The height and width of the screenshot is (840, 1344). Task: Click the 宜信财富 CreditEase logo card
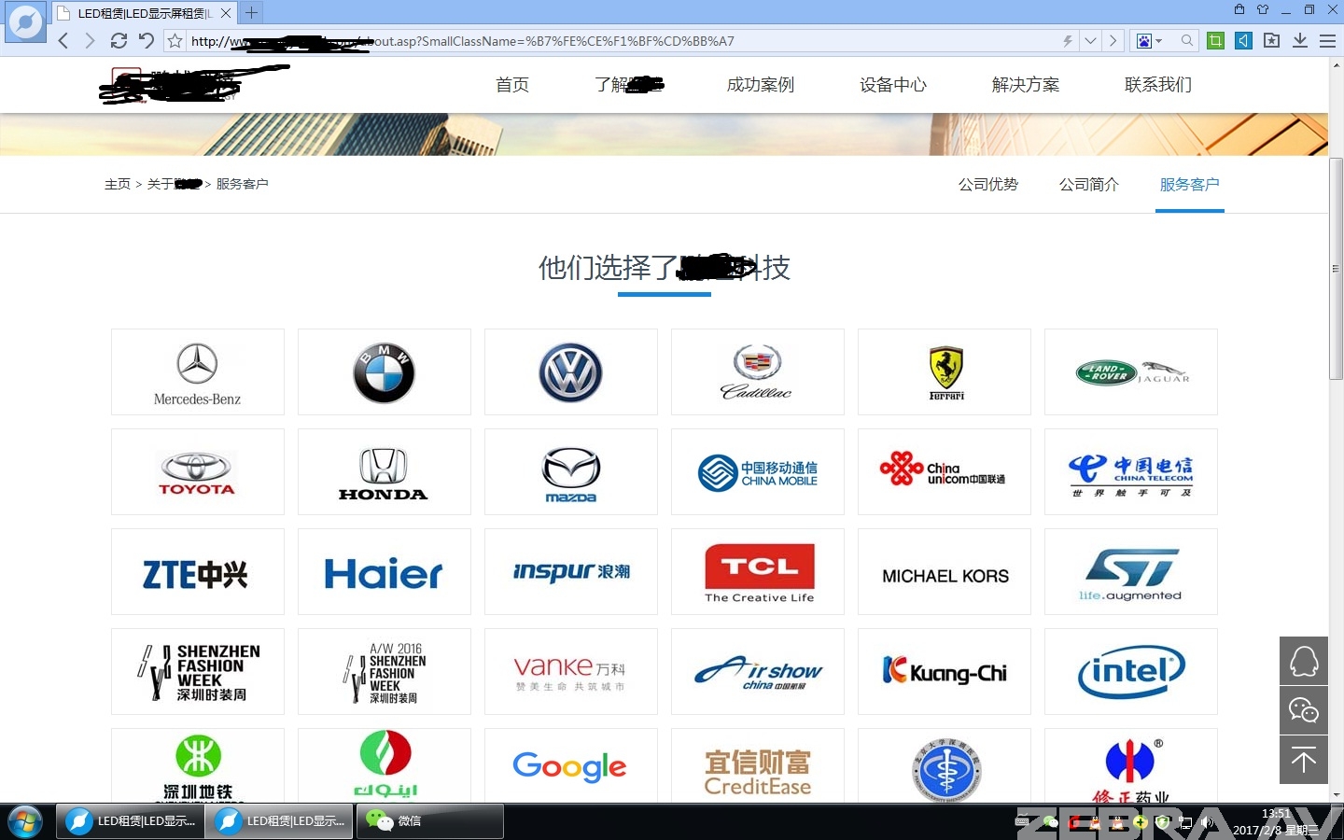758,765
